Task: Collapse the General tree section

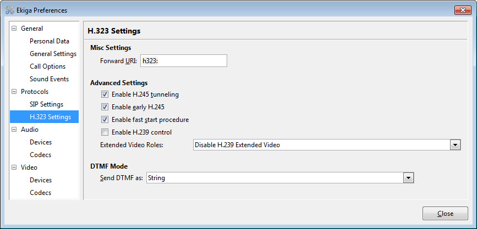Action: [x=14, y=29]
